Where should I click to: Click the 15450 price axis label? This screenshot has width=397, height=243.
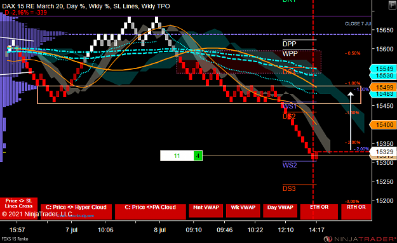point(384,106)
